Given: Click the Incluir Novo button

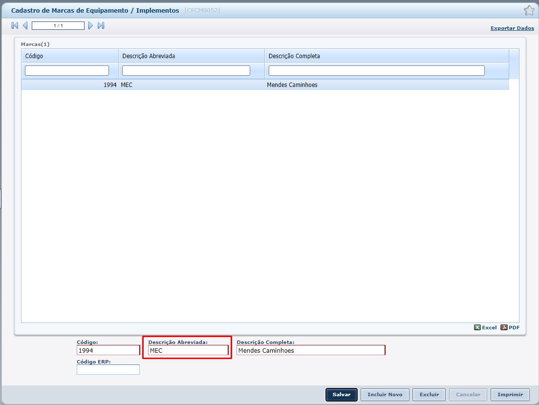Looking at the screenshot, I should coord(385,395).
